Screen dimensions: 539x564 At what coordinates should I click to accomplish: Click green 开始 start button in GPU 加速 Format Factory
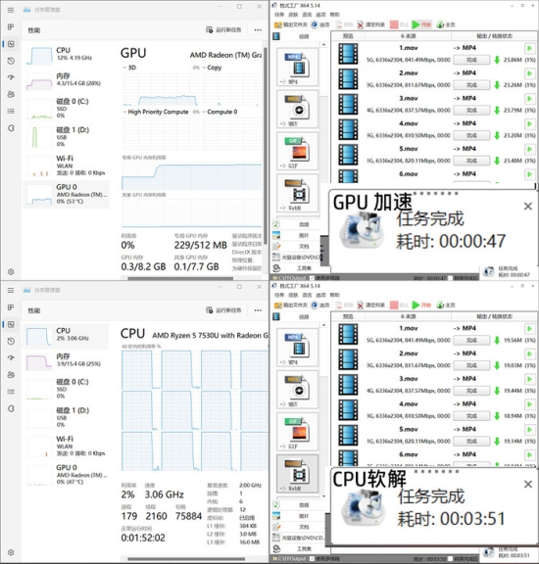(421, 24)
